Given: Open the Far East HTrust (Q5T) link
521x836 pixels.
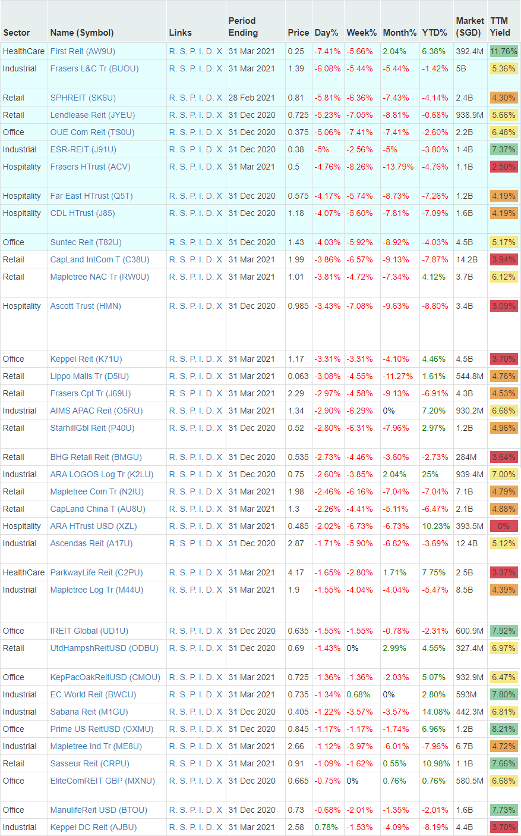Looking at the screenshot, I should pos(91,196).
